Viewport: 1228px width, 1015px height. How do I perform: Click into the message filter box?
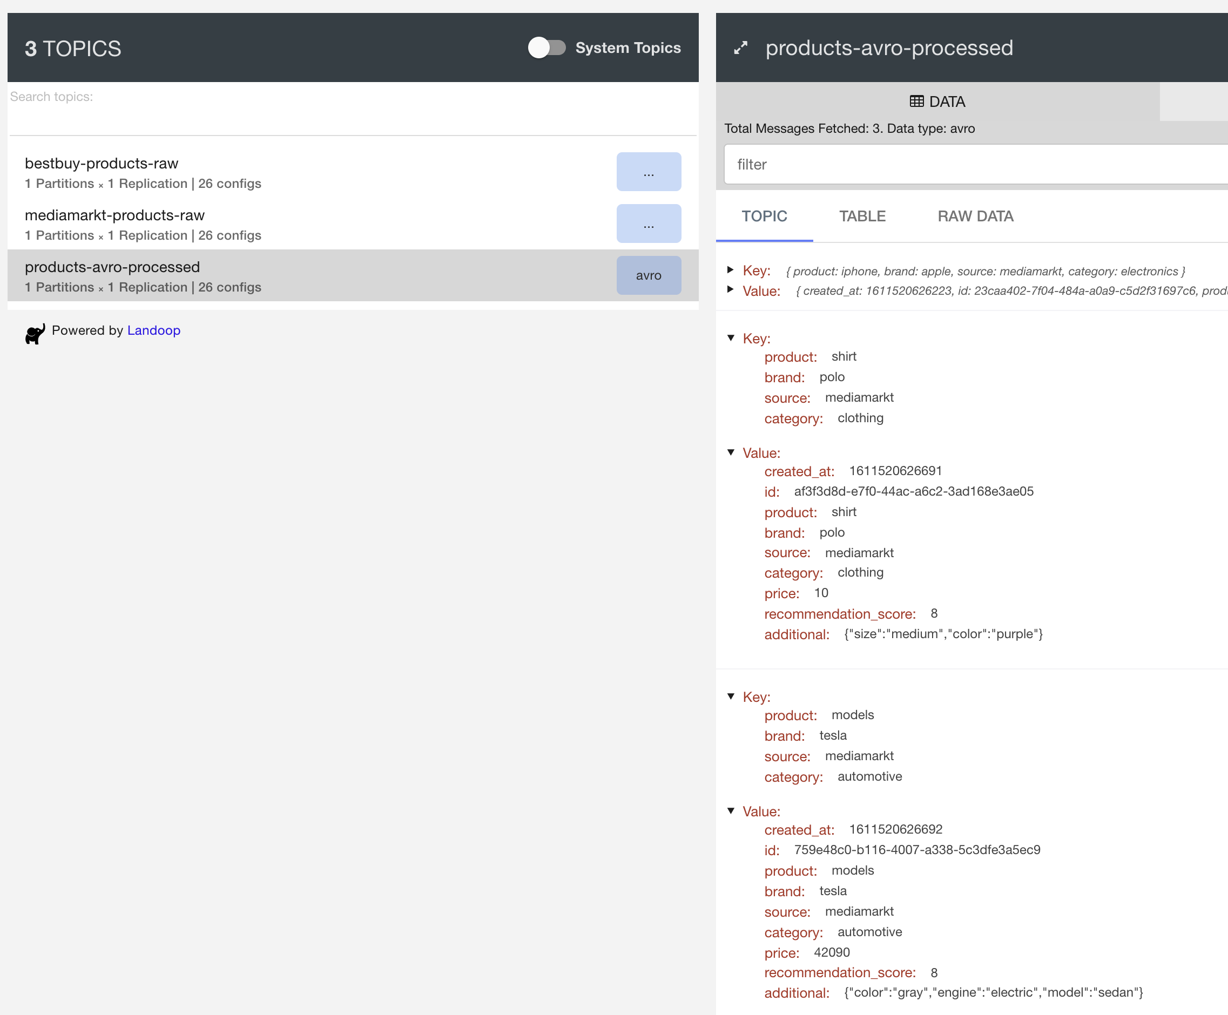pos(971,165)
